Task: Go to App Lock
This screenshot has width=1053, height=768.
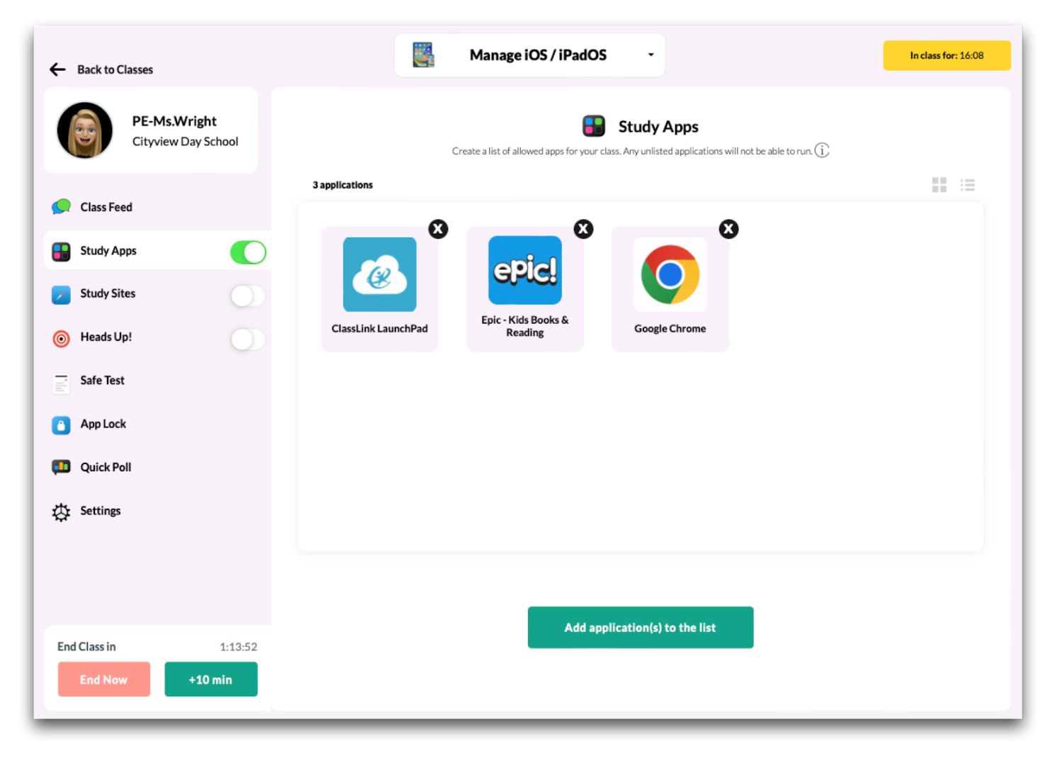Action: (103, 424)
